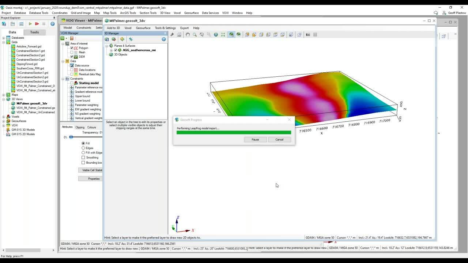The image size is (468, 263).
Task: Select Starting model in Constraints
Action: point(88,83)
